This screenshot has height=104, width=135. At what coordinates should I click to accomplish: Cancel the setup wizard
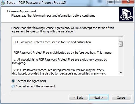[x=121, y=98]
